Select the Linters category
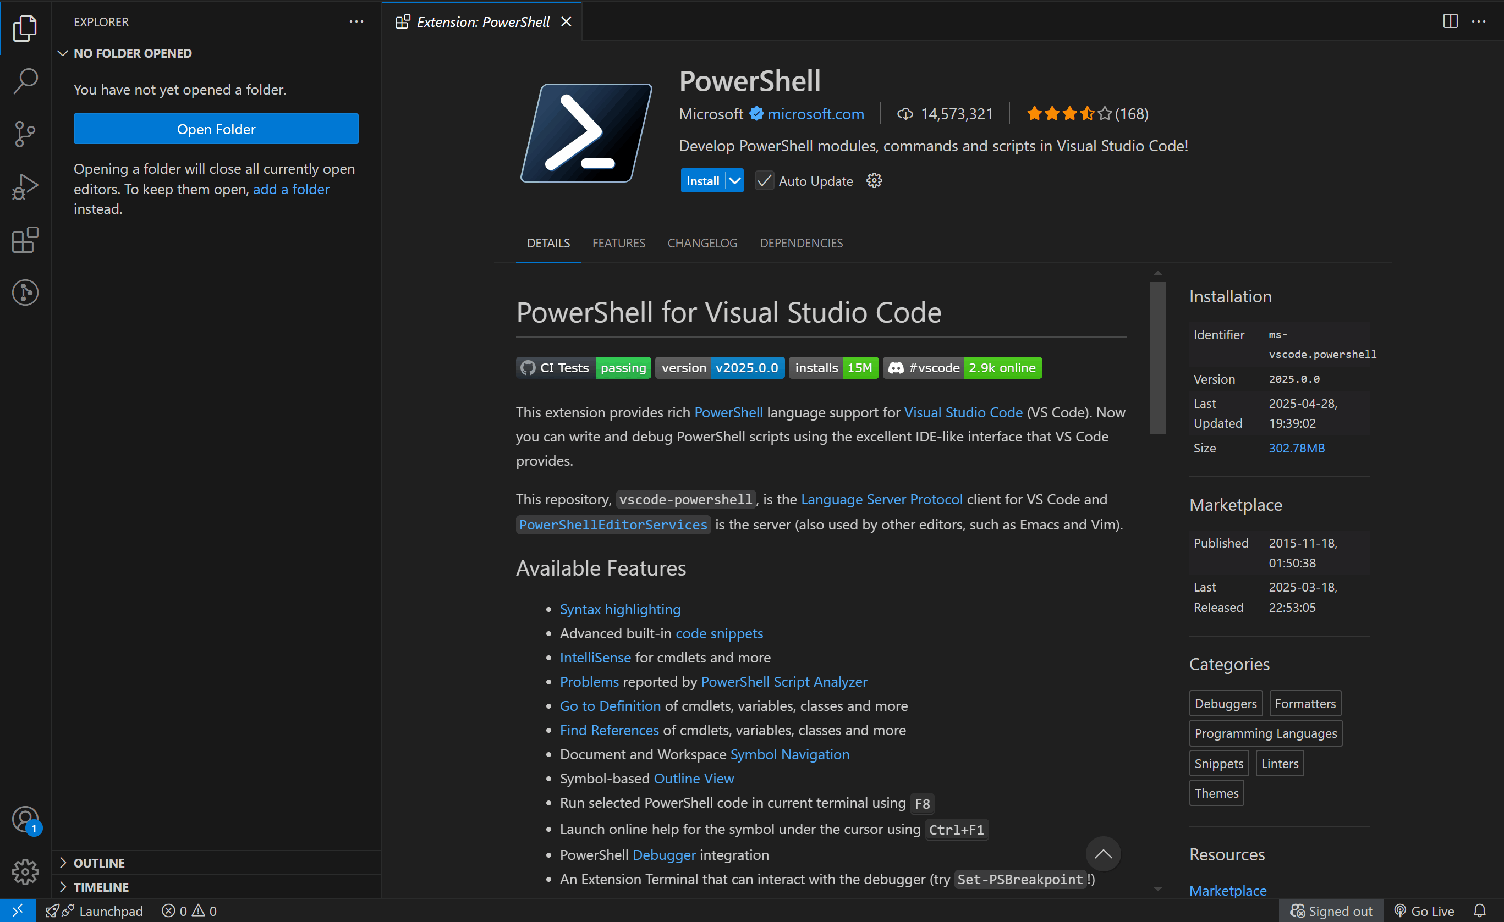This screenshot has height=922, width=1504. [1279, 763]
